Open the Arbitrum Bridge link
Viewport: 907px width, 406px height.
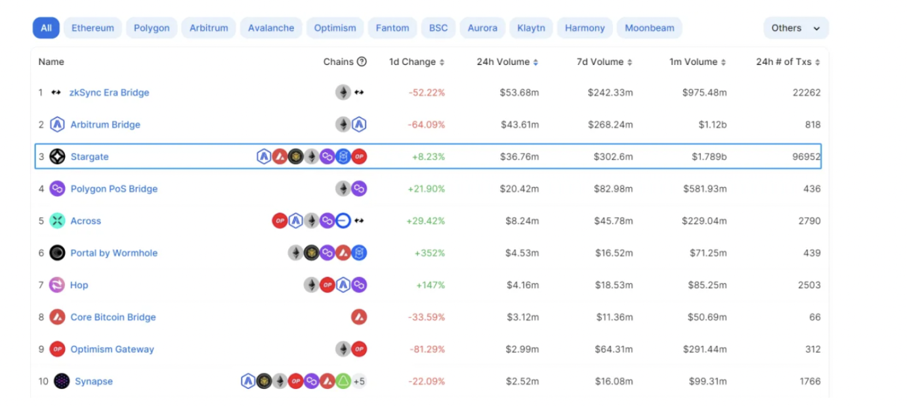point(106,125)
